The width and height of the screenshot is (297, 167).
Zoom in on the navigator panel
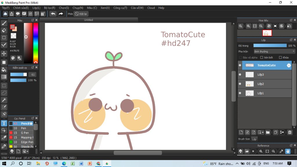pos(248,26)
